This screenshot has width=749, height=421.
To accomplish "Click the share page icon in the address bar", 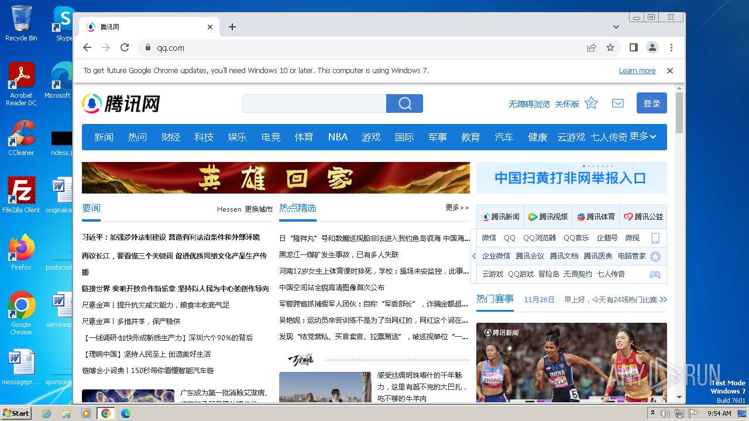I will pos(592,47).
